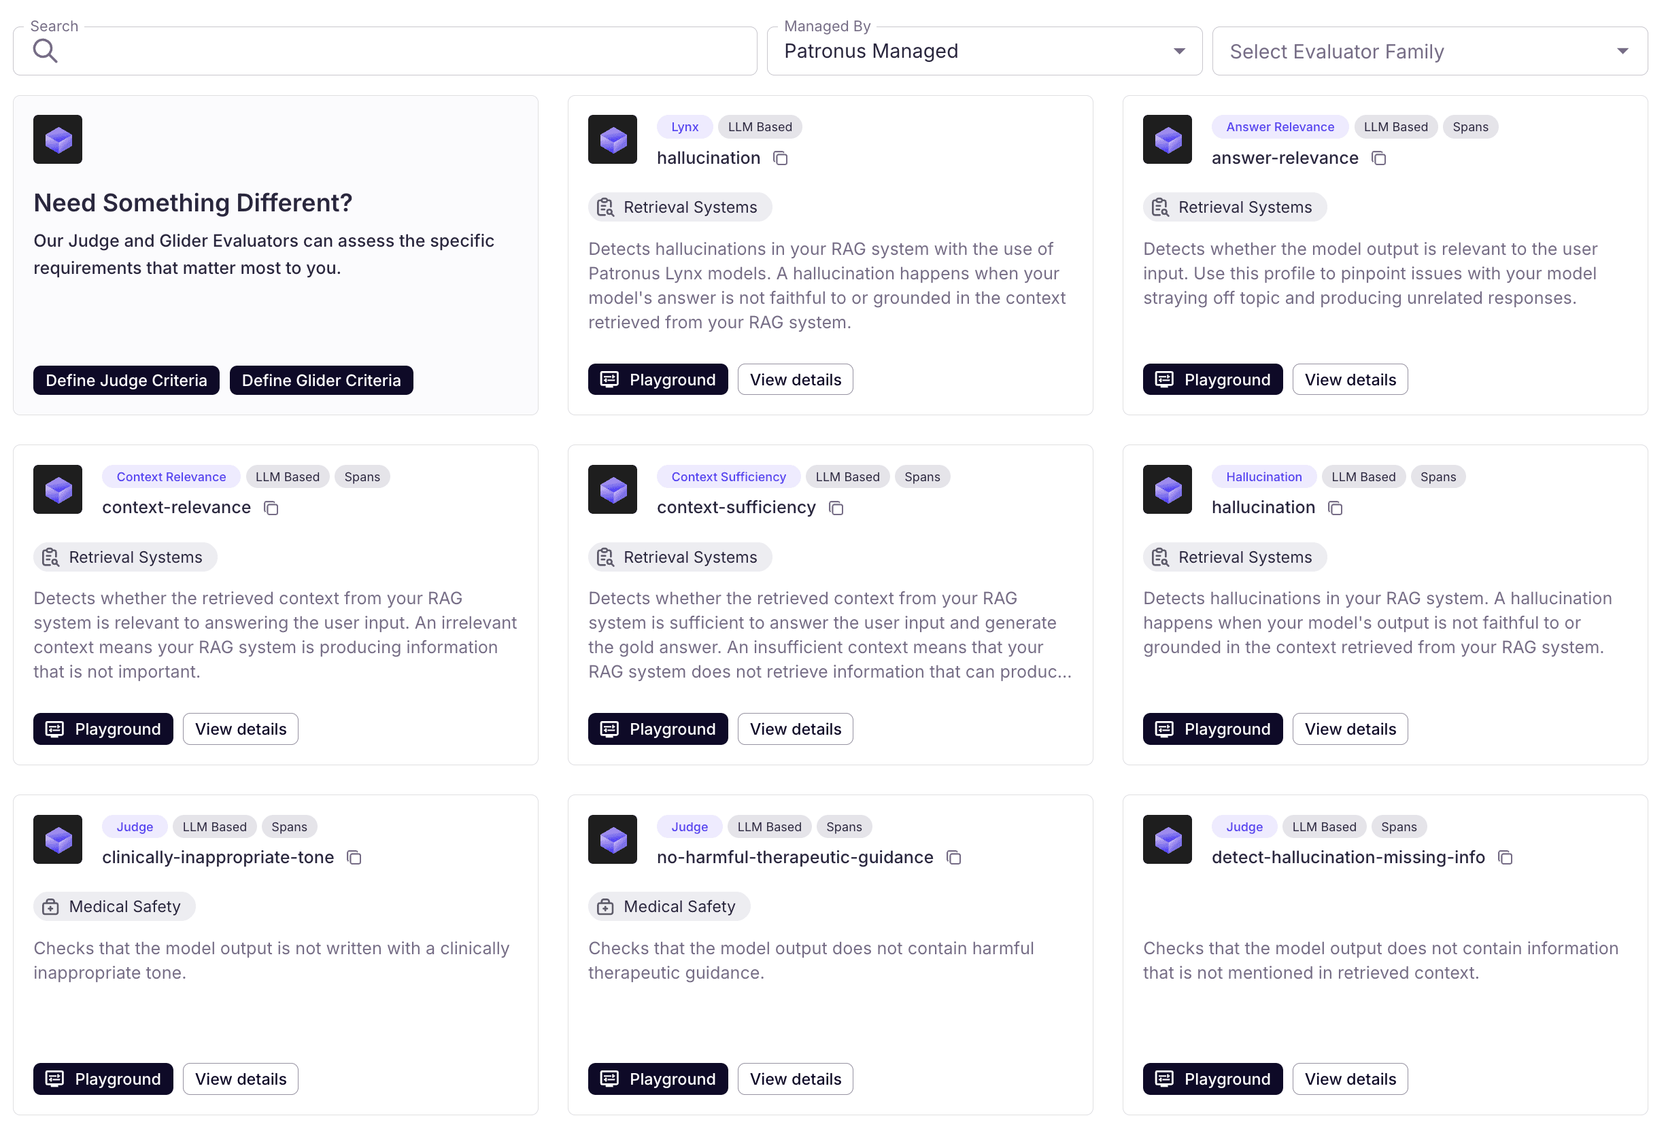This screenshot has width=1666, height=1135.
Task: Open Playground for clinically-inappropriate-tone evaluator
Action: pos(103,1079)
